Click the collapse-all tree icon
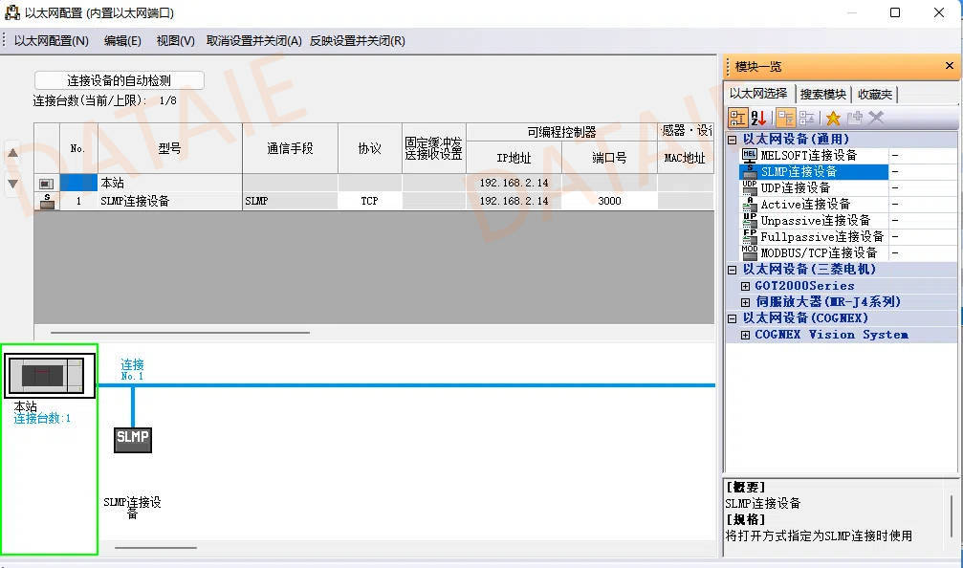Viewport: 963px width, 568px height. (x=806, y=118)
